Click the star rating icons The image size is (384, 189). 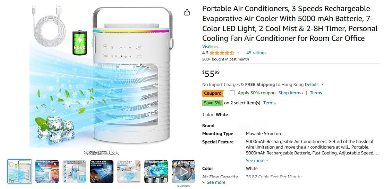tap(222, 53)
